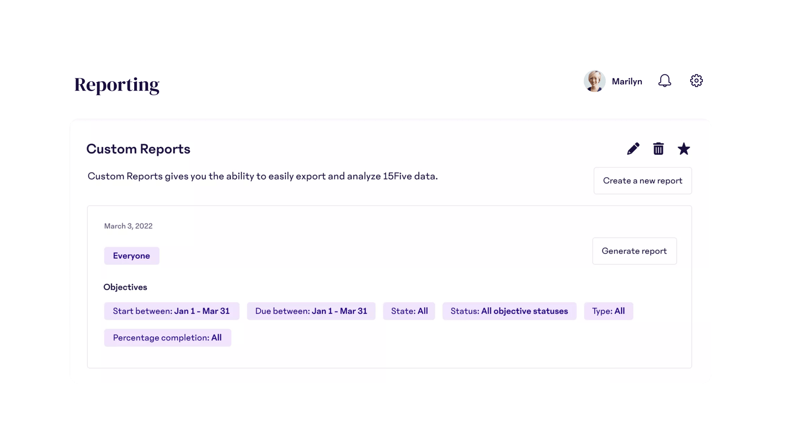Click the trash delete report icon
The image size is (787, 427).
(658, 149)
